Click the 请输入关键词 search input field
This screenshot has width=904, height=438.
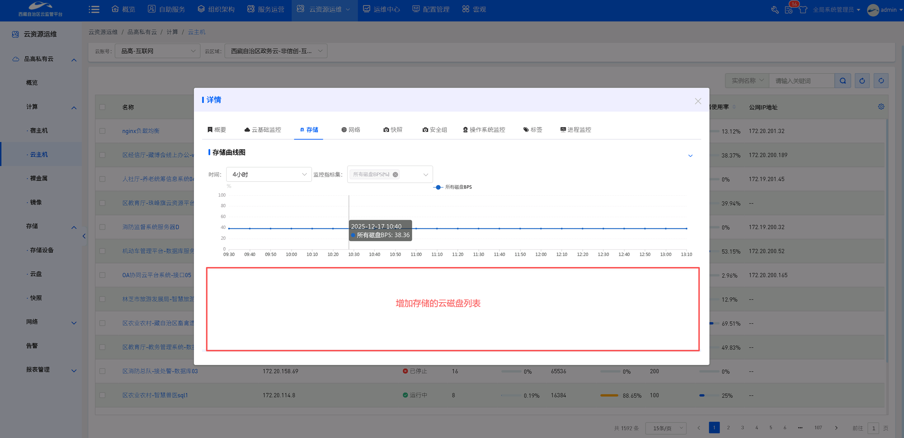click(x=801, y=81)
